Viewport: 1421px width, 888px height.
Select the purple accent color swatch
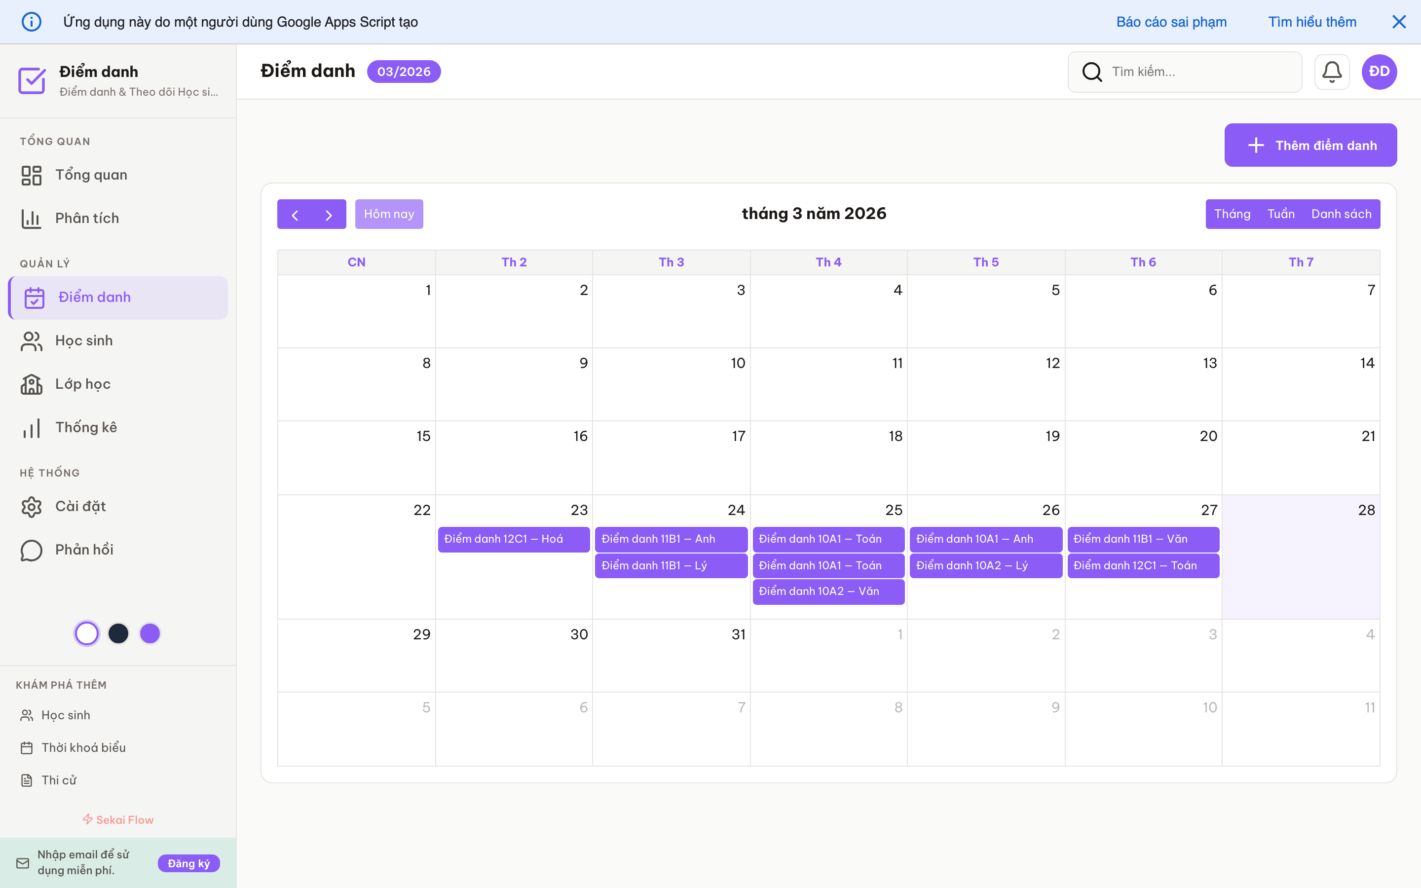point(150,633)
